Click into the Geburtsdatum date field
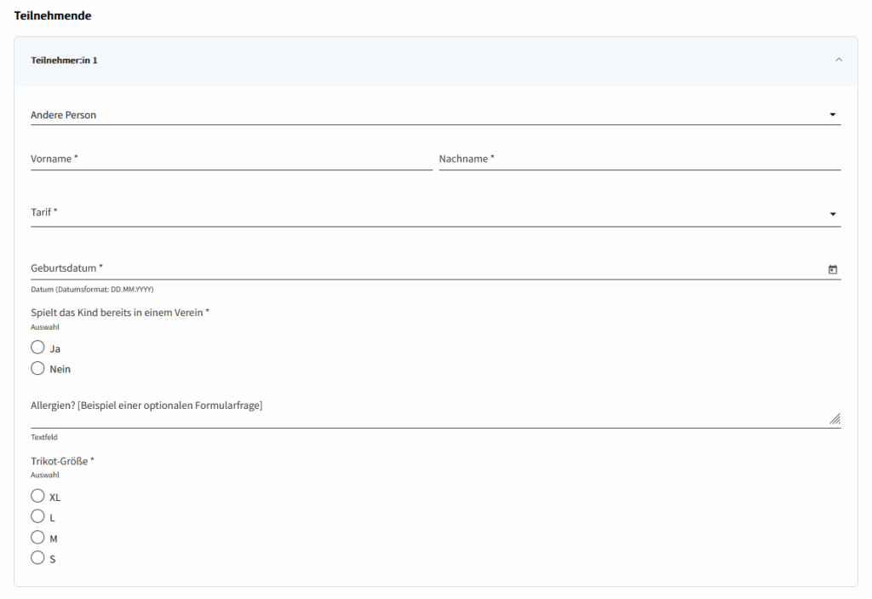The image size is (872, 599). [x=426, y=268]
